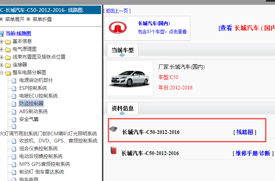275x181 pixels.
Task: Open 制动灯 倒车雷达系统 in the tree
Action: coord(41,172)
